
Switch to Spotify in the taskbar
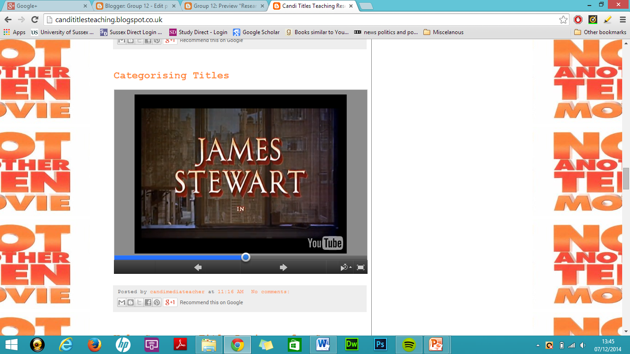point(409,345)
